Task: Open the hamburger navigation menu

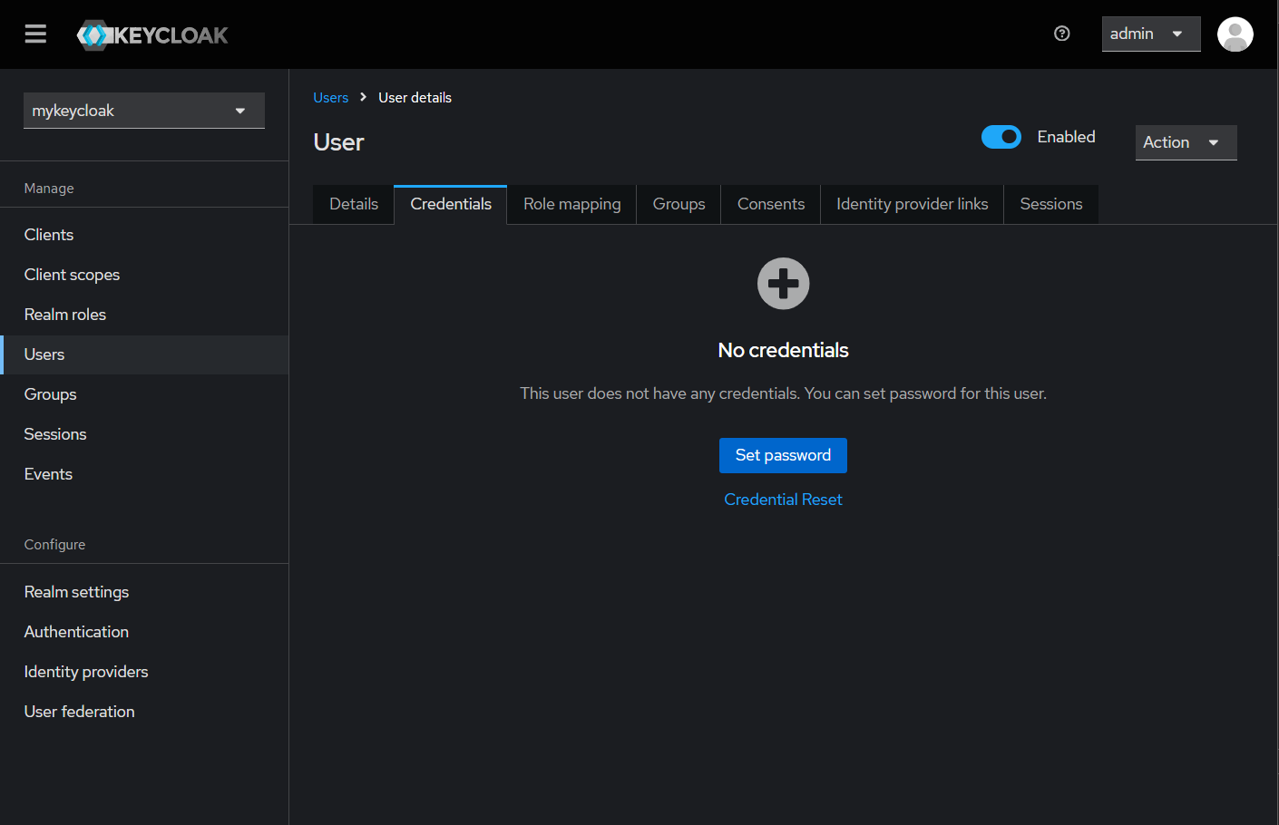Action: [34, 34]
